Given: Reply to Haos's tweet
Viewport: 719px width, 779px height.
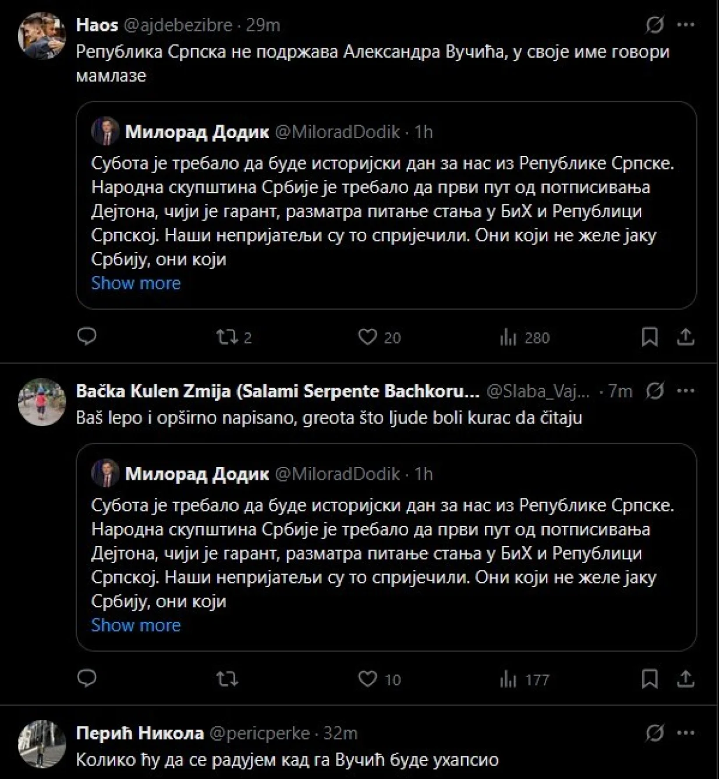Looking at the screenshot, I should pos(87,337).
